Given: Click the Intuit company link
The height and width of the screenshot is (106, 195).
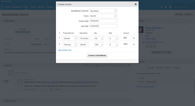Looking at the screenshot, I should [37, 39].
